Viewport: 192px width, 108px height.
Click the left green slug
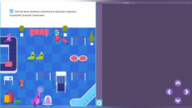31,56
